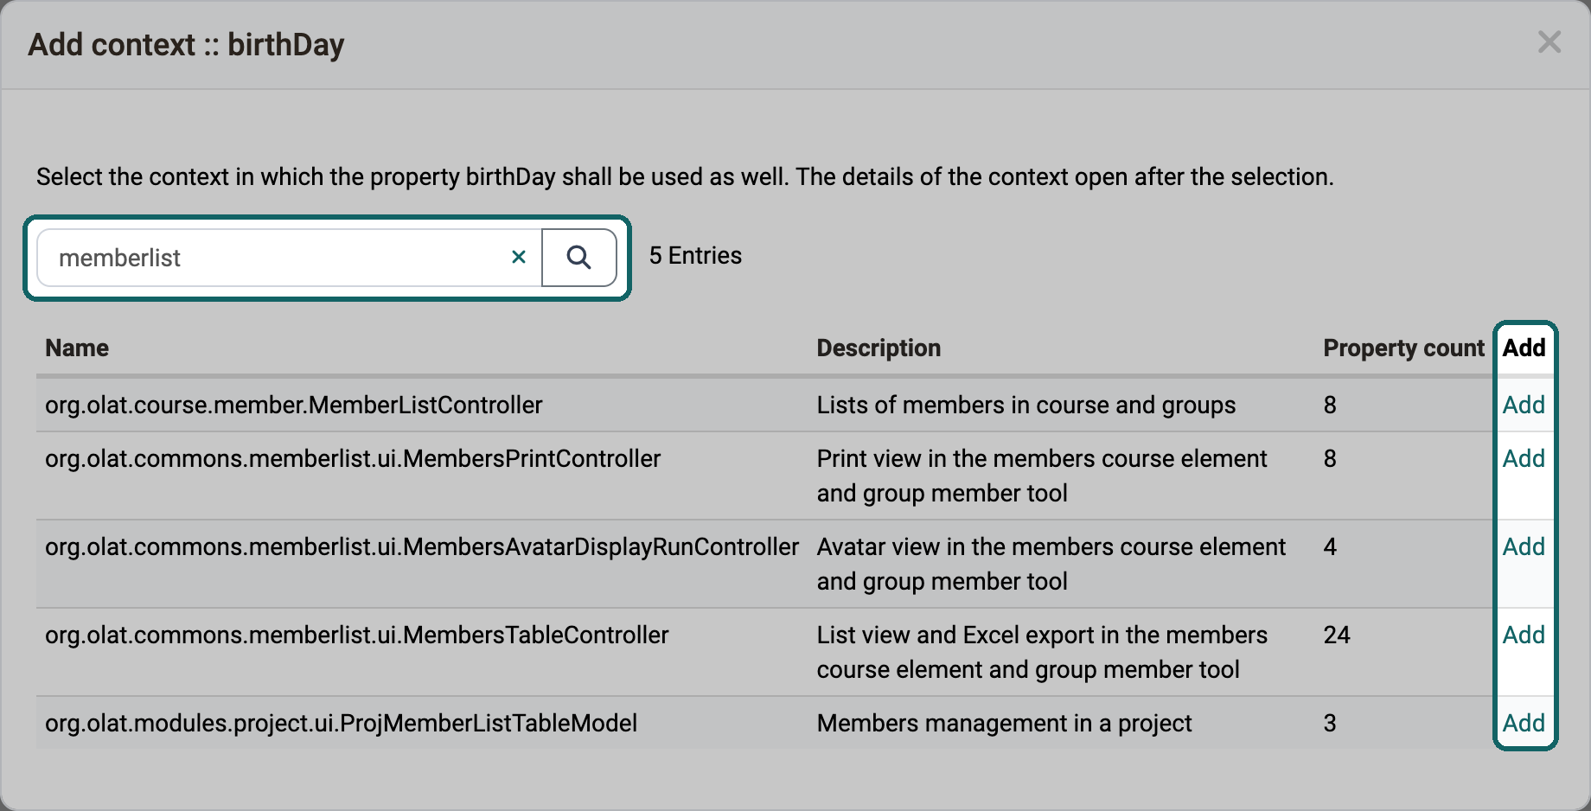Select the MembersTableController name cell

coord(357,635)
